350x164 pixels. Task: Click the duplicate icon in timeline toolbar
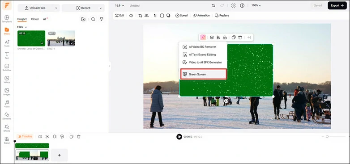(72, 137)
